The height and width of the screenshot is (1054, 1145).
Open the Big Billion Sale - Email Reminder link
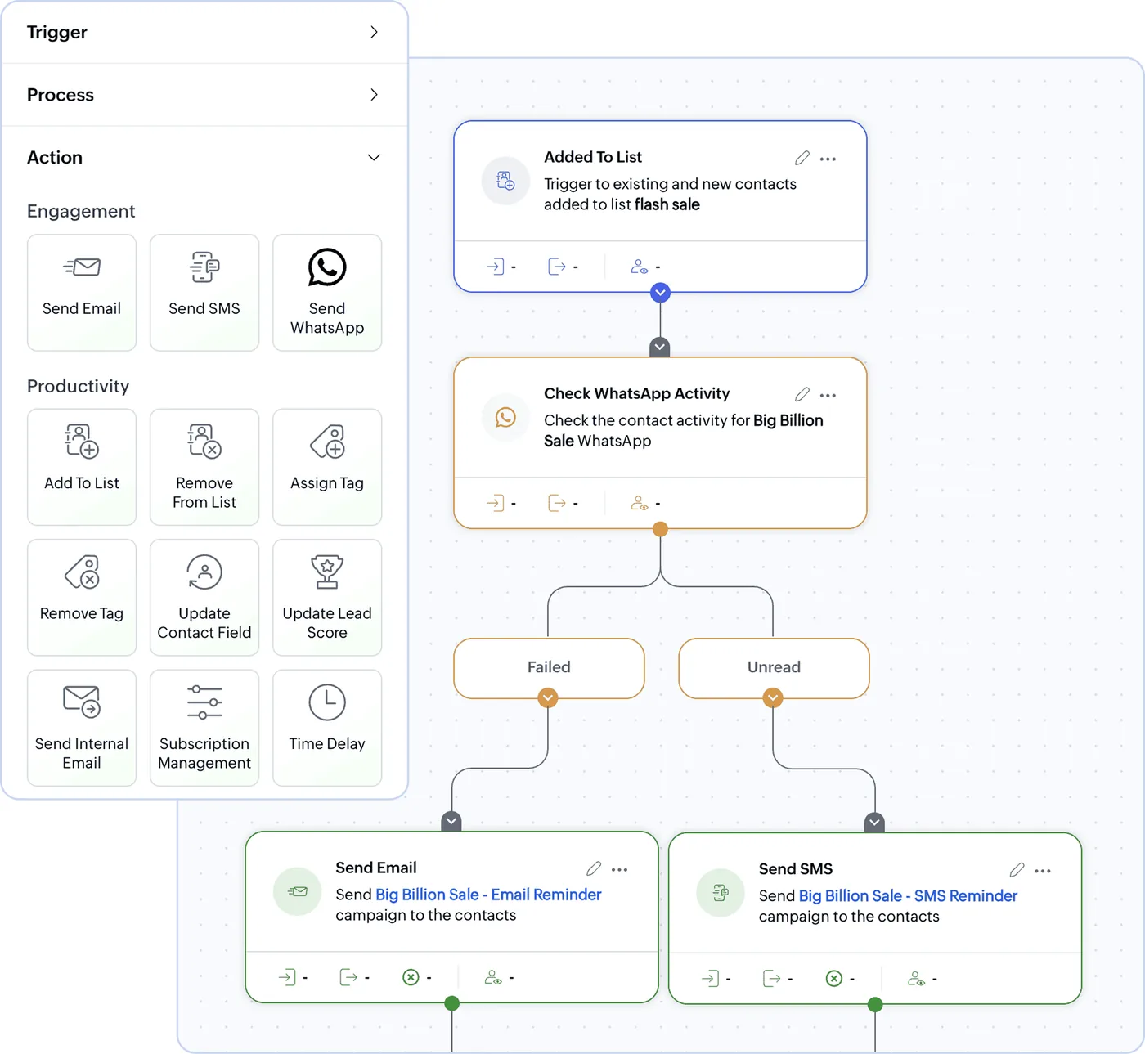point(488,895)
